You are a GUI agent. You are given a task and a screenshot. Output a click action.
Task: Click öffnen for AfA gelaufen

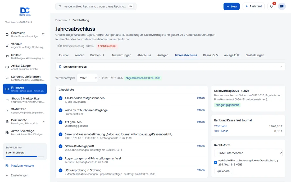coord(201,122)
